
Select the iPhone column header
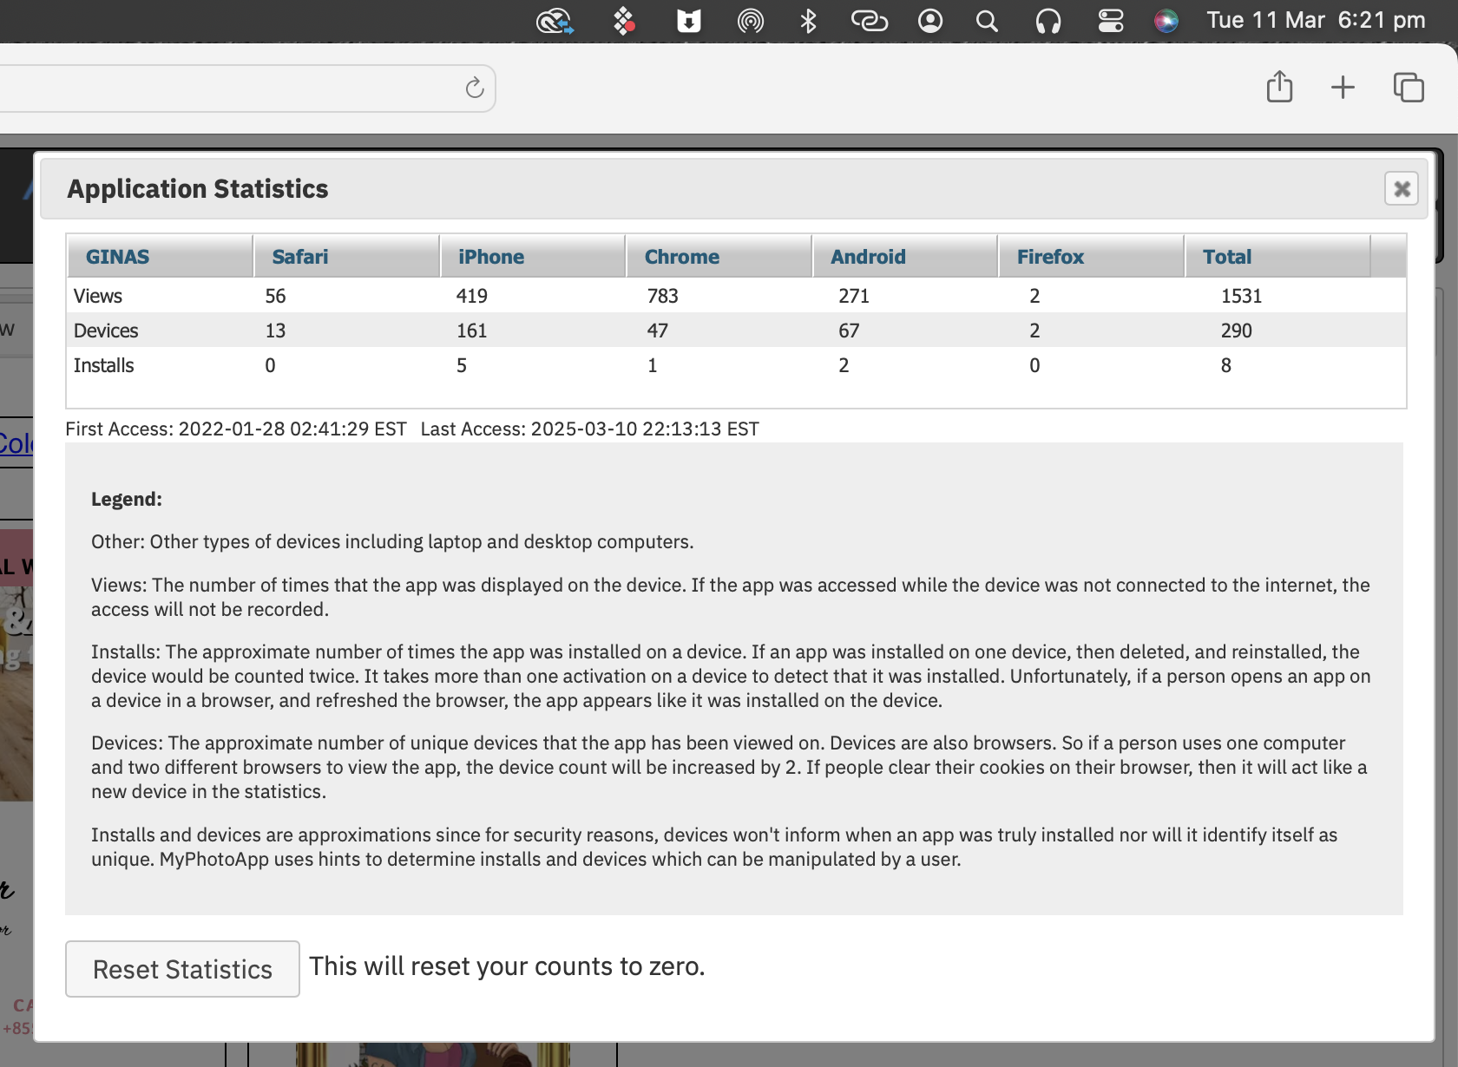point(491,257)
